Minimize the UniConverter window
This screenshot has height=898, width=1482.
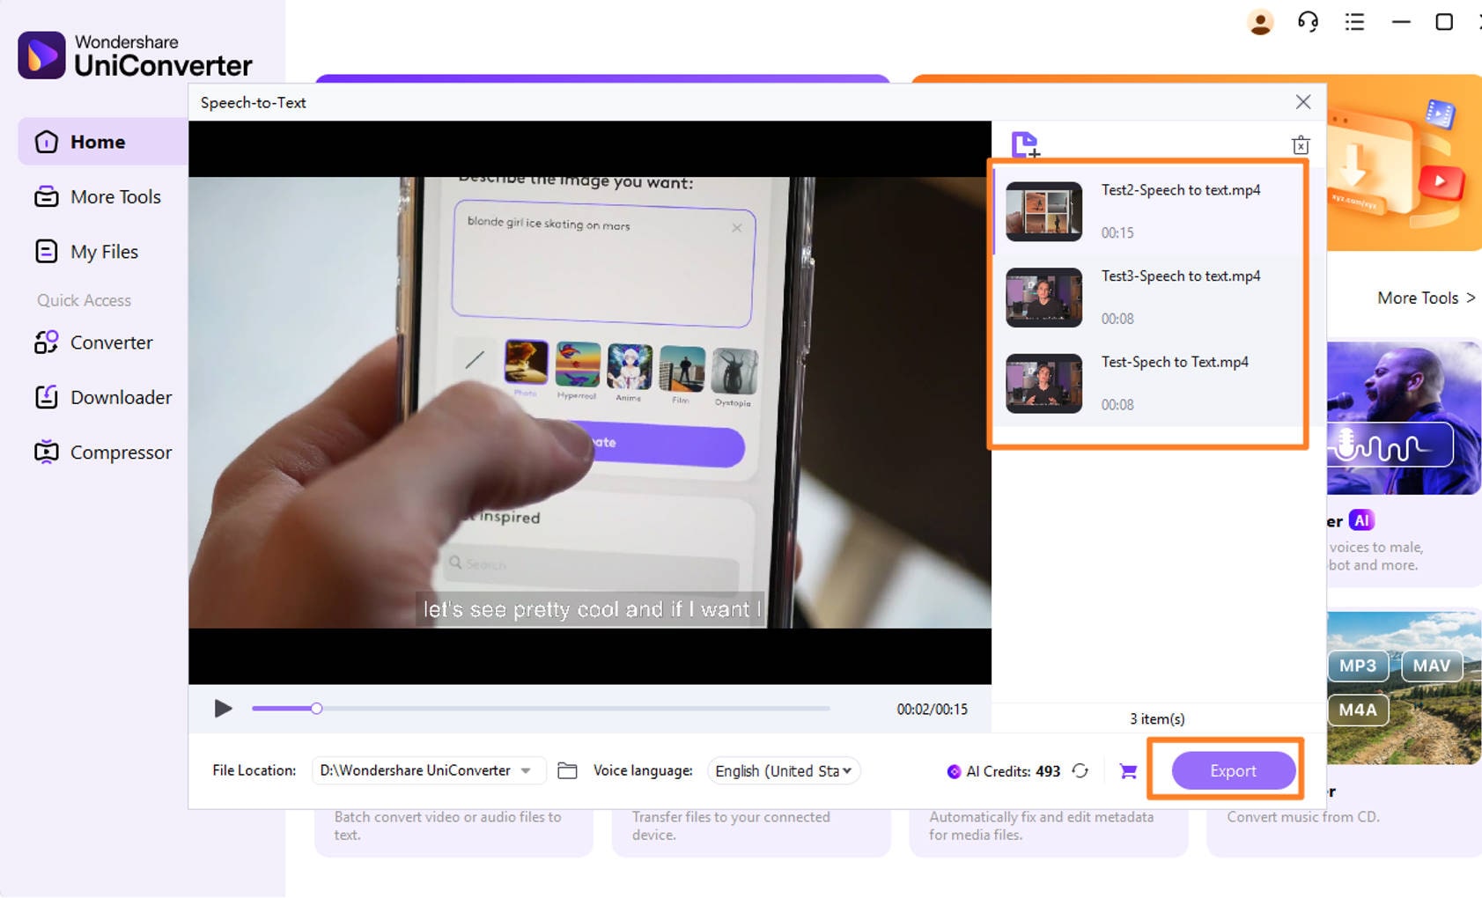click(x=1401, y=22)
